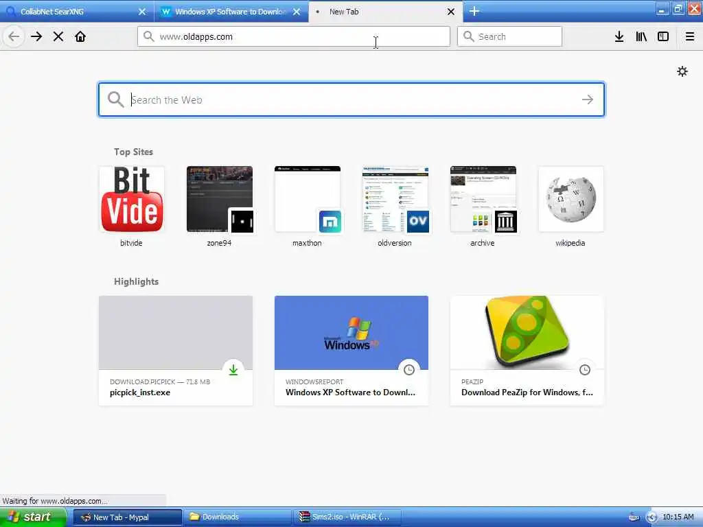Screen dimensions: 703x527
Task: Click the Highlights heading
Action: (x=137, y=281)
